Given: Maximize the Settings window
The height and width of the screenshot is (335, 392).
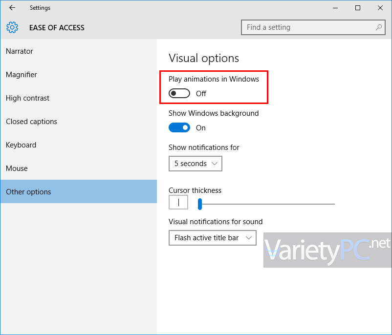Looking at the screenshot, I should [358, 8].
